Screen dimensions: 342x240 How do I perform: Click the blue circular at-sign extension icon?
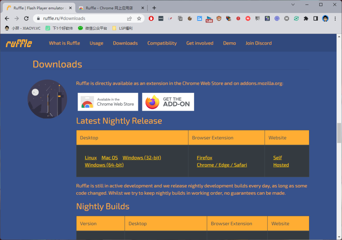[277, 19]
